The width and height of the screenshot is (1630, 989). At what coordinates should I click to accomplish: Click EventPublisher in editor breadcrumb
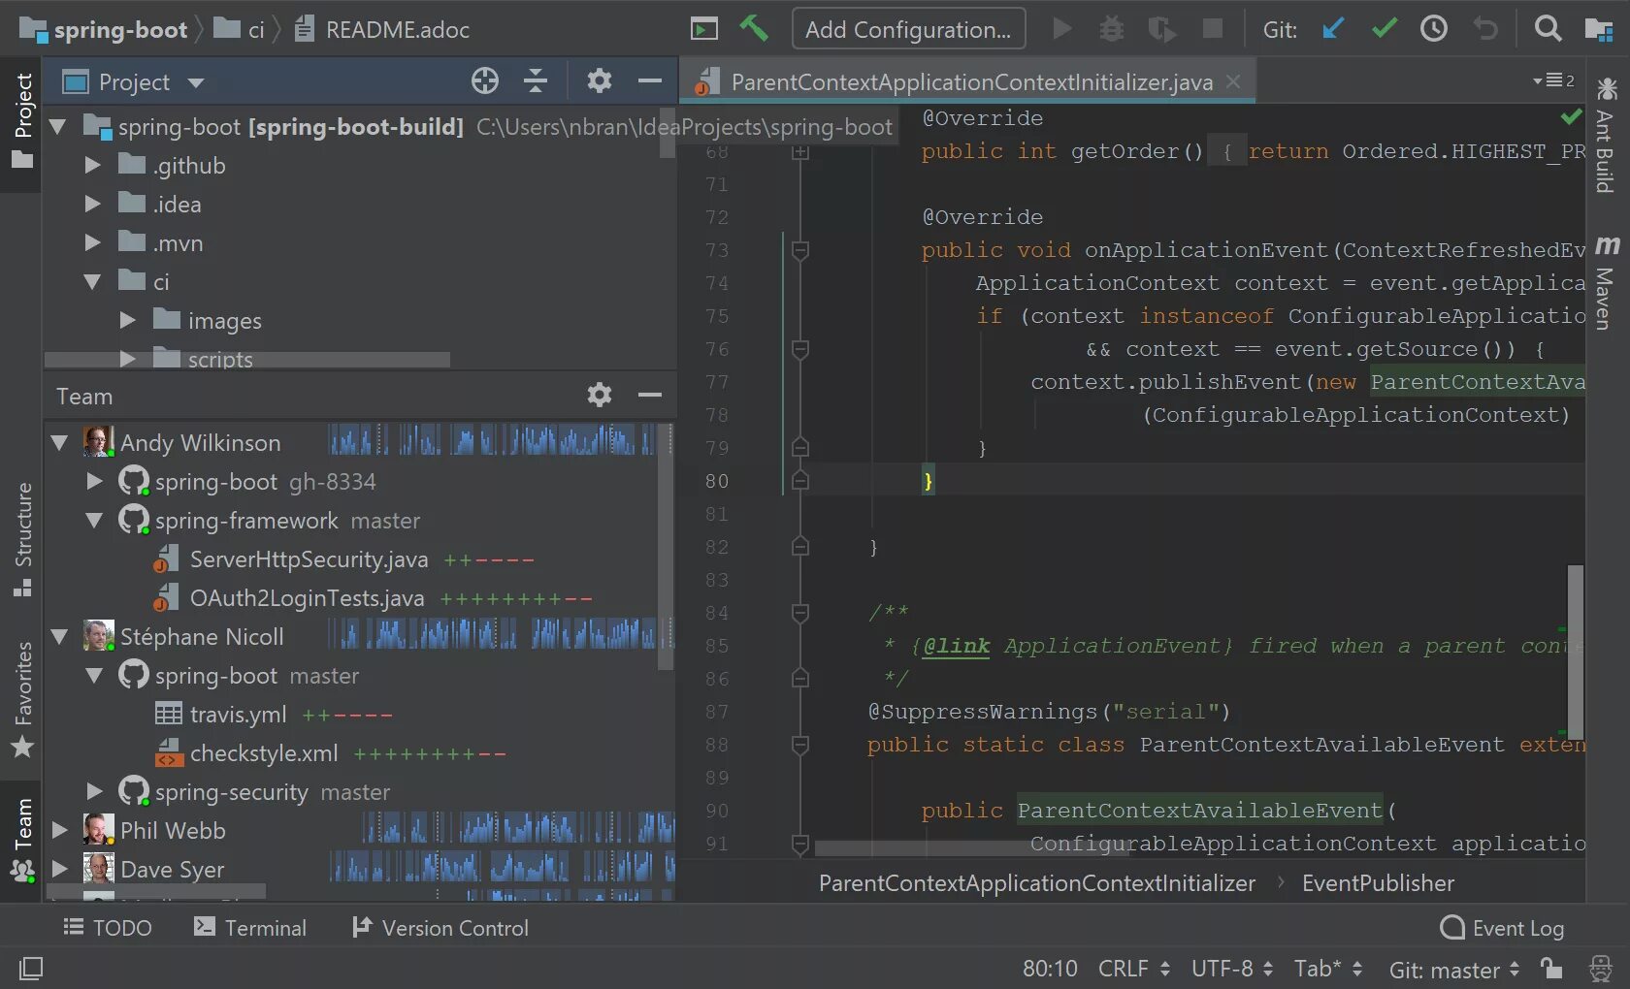1378,882
